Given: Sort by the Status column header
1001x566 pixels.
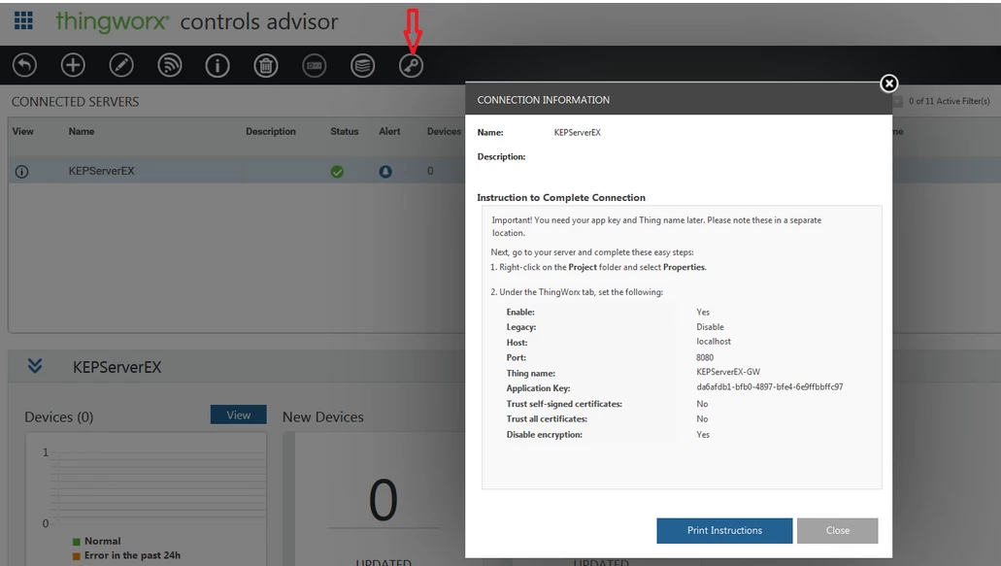Looking at the screenshot, I should [344, 131].
